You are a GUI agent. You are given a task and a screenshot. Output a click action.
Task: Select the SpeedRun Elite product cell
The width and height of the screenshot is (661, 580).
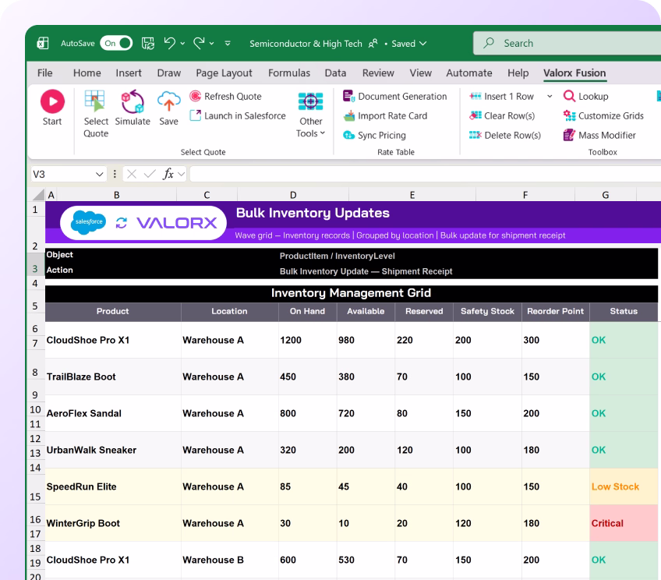coord(113,486)
